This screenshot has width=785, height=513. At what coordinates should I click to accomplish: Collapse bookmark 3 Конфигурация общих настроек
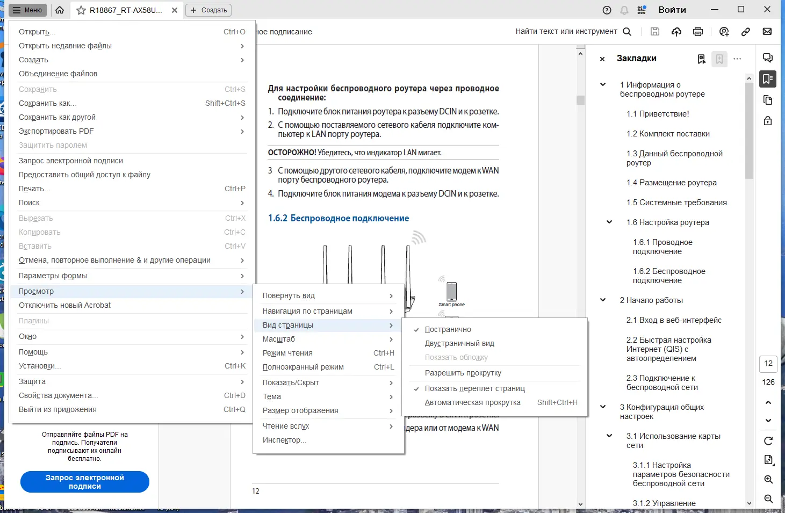click(603, 407)
